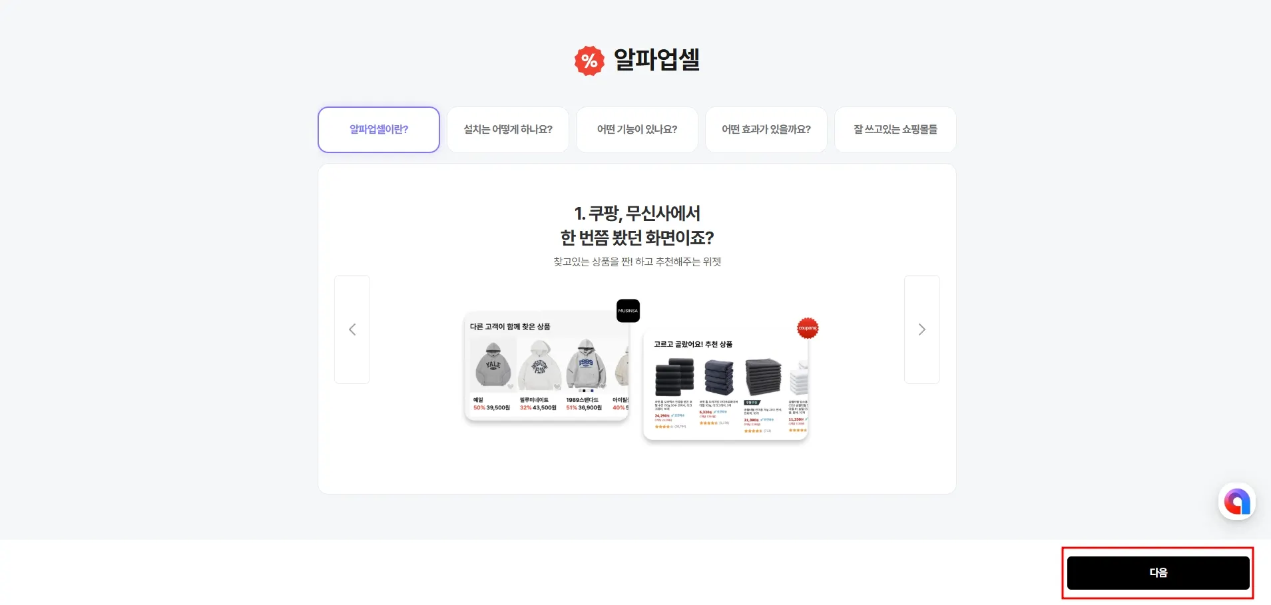The image size is (1271, 605).
Task: Click the 알파업셀 title text
Action: pos(656,60)
